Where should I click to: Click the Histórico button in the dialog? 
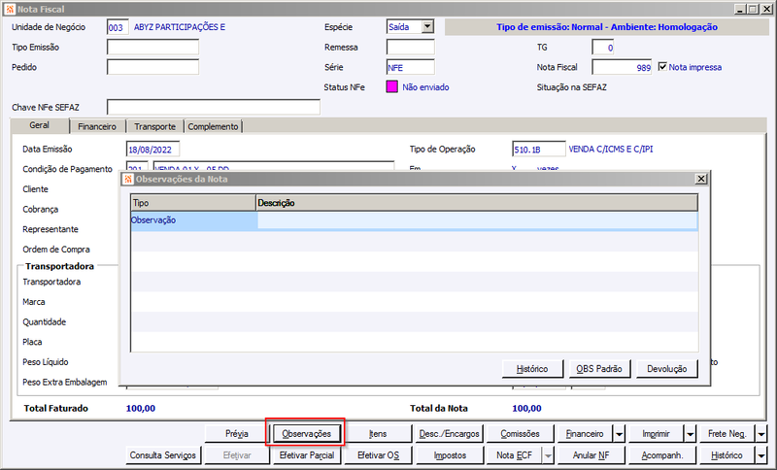tap(532, 369)
